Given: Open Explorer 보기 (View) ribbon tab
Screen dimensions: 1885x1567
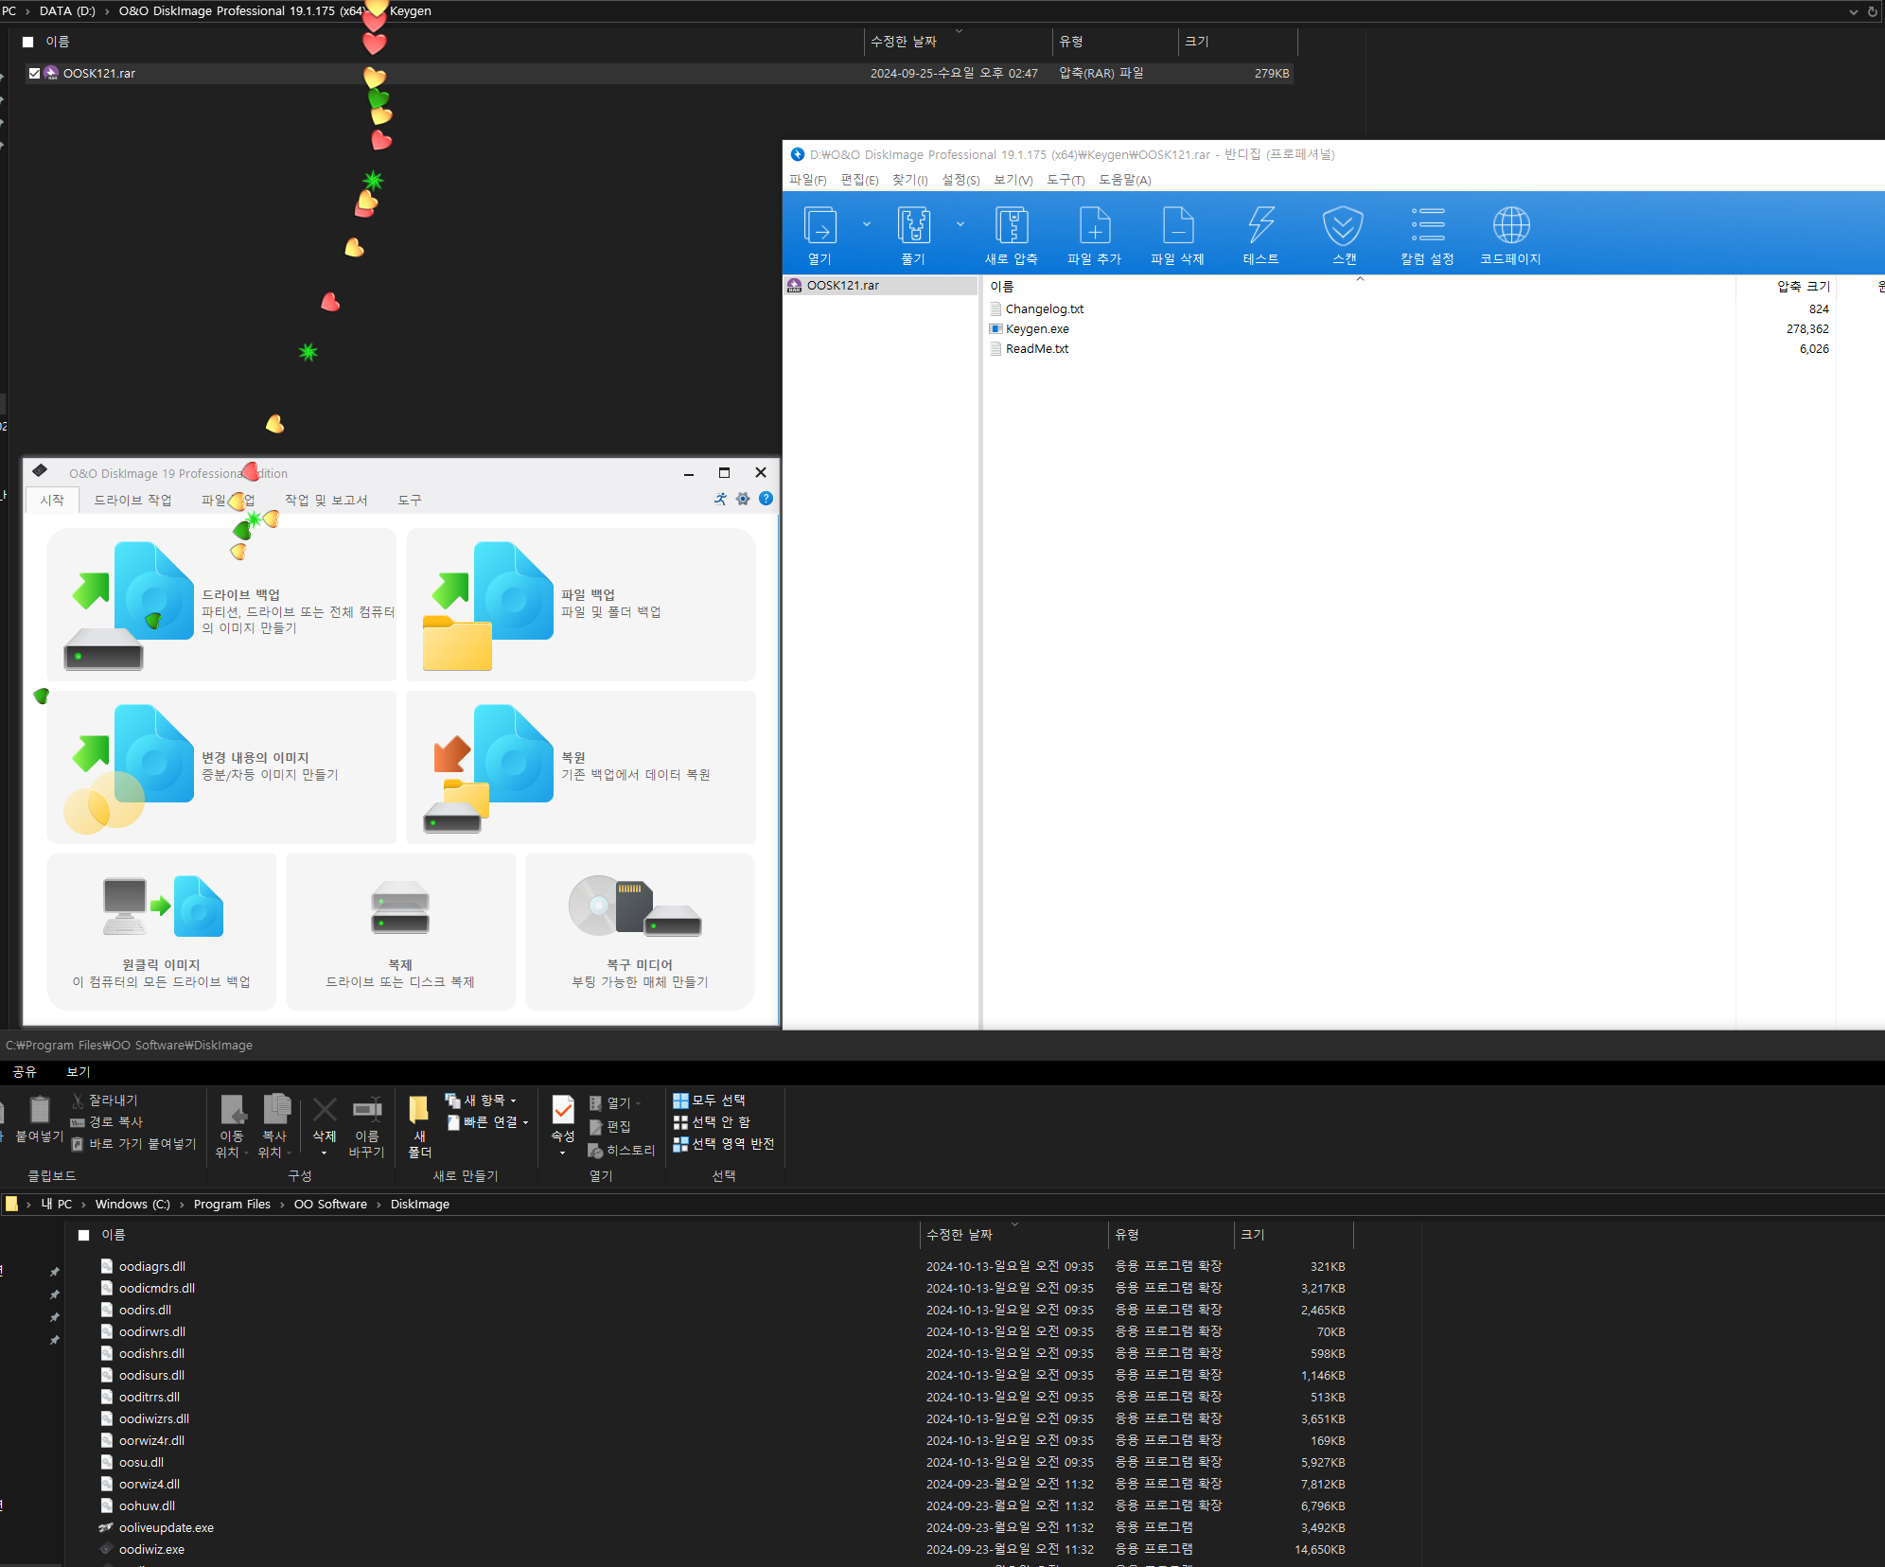Looking at the screenshot, I should [78, 1072].
